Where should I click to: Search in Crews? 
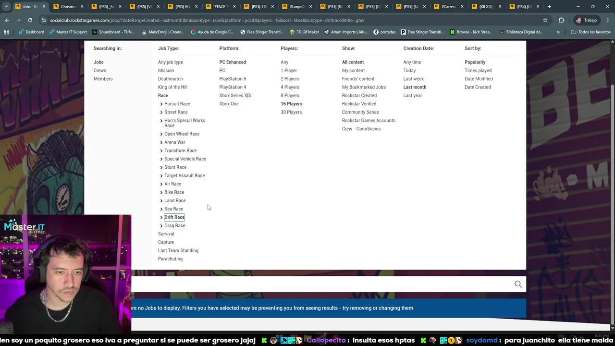(x=99, y=70)
